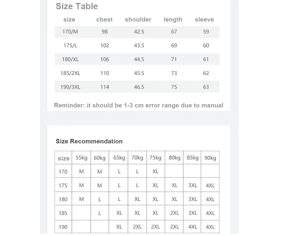Click the 55kg column header
Viewport: 283px width, 236px height.
(x=81, y=158)
